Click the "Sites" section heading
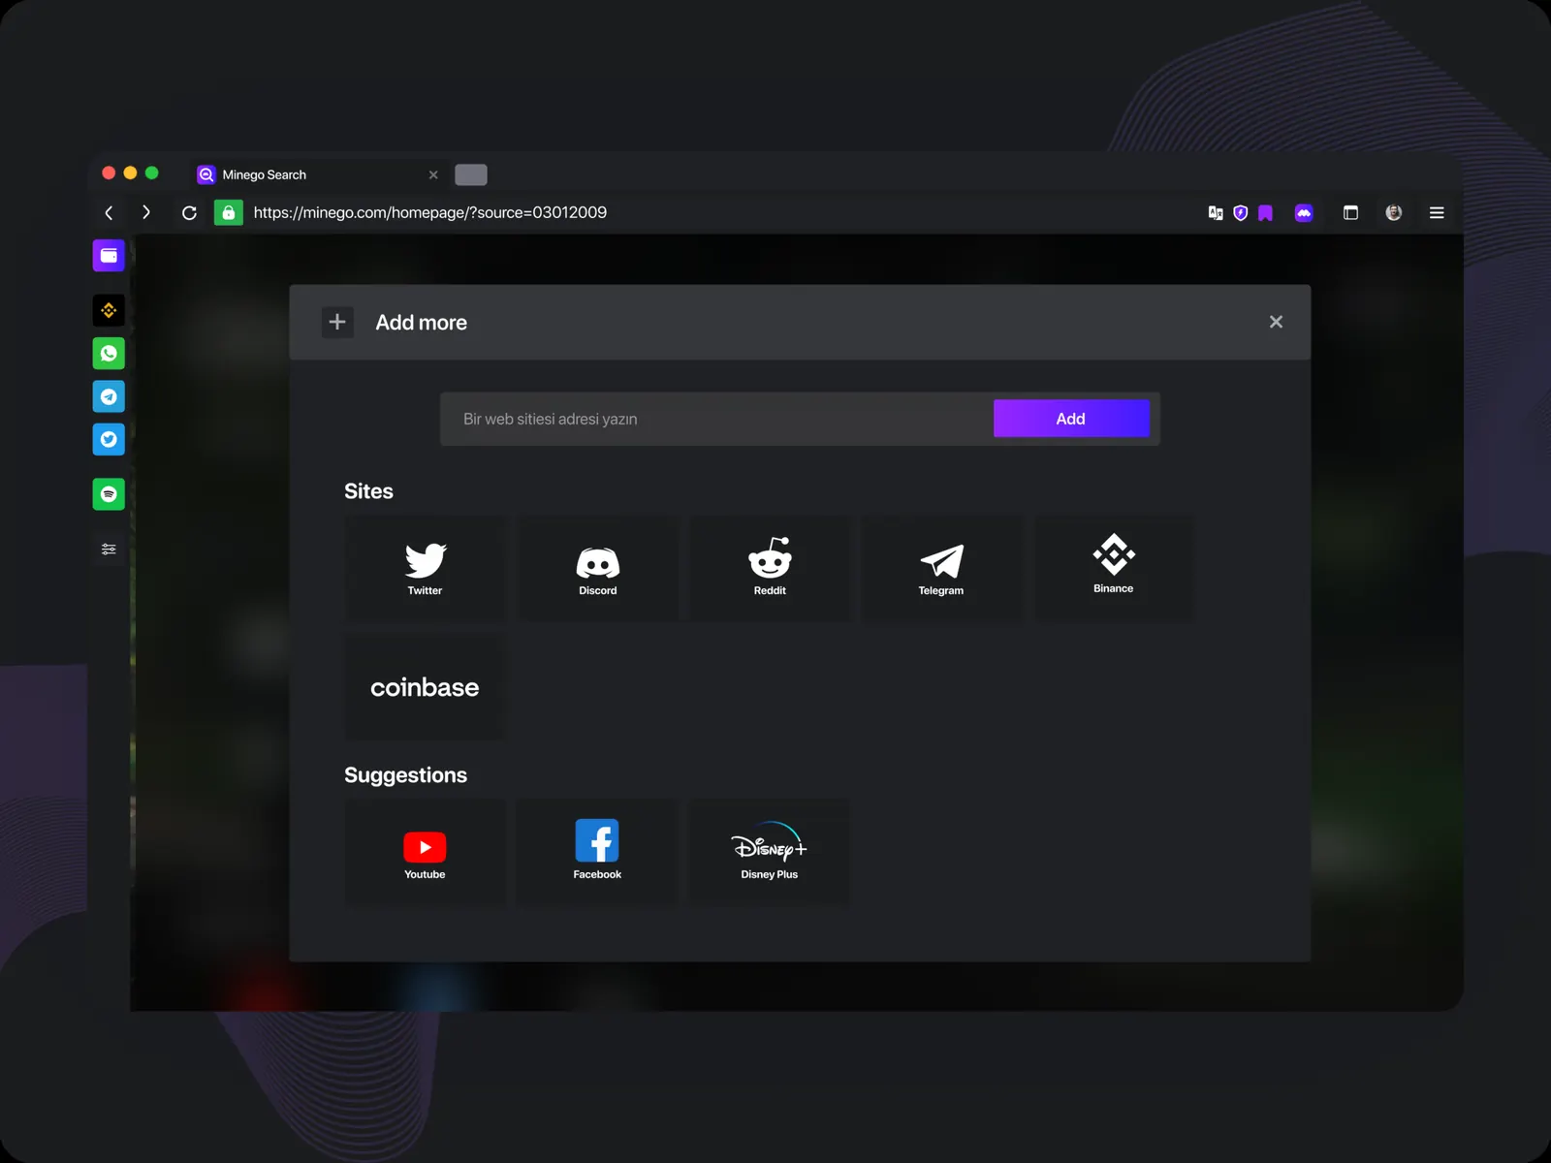 tap(368, 491)
